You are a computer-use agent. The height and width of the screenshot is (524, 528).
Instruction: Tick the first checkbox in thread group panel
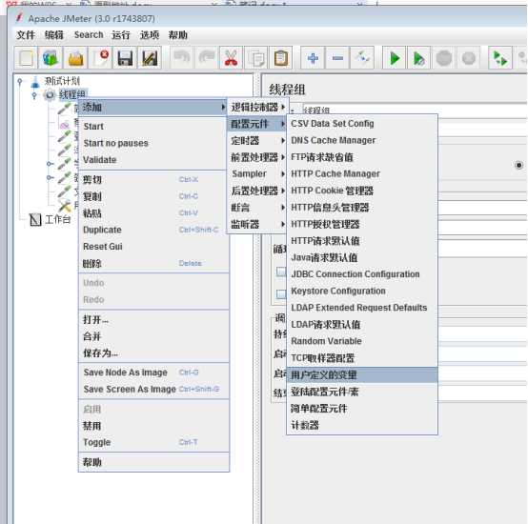[x=281, y=272]
